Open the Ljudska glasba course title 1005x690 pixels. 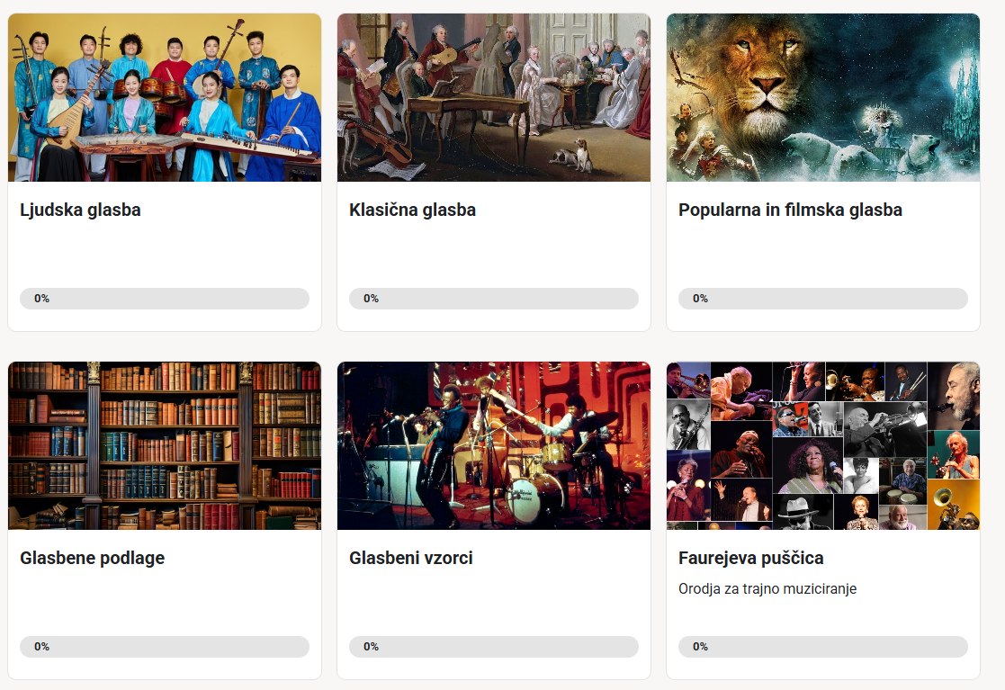coord(80,211)
